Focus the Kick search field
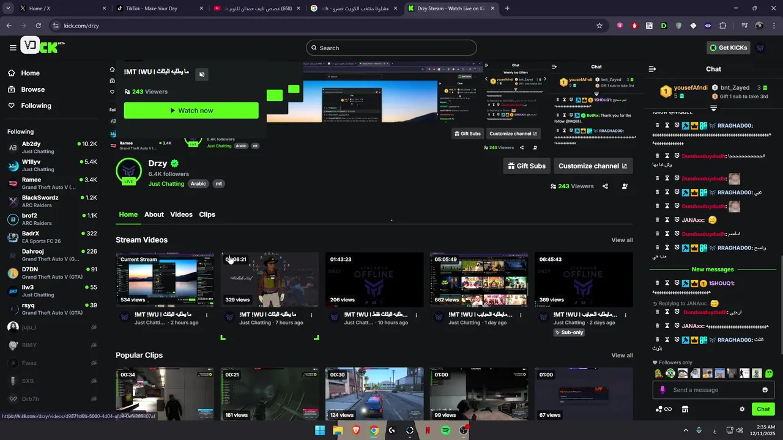The height and width of the screenshot is (440, 783). 391,48
